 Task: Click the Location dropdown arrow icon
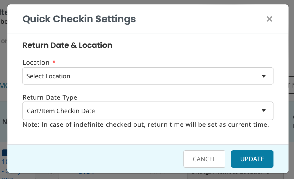coord(264,76)
